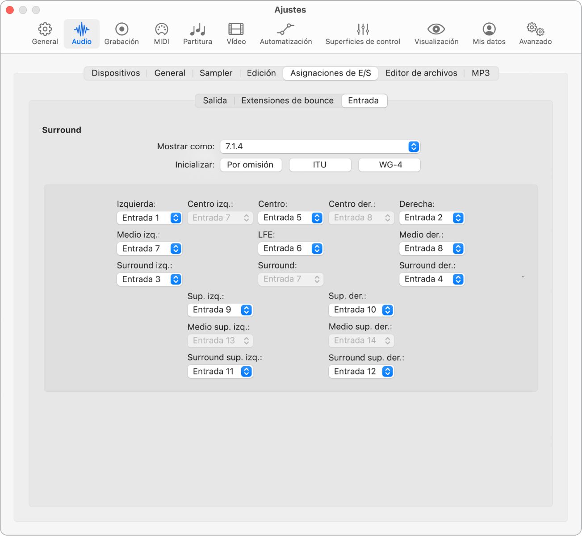Click the Por omisión initialize button
This screenshot has height=536, width=582.
coord(250,165)
